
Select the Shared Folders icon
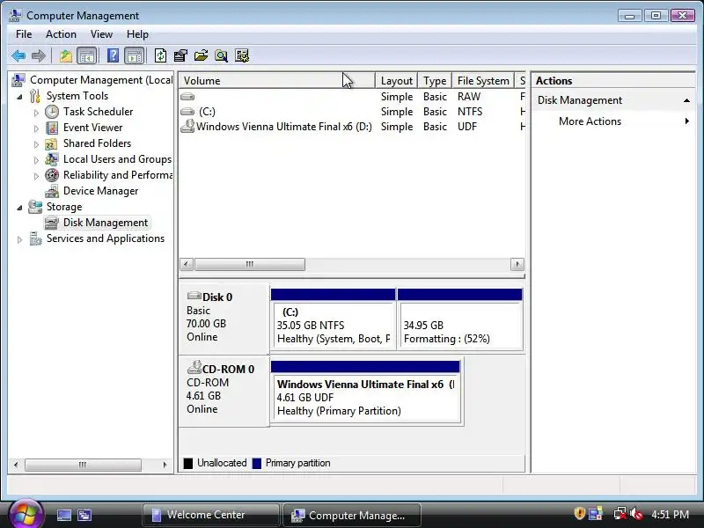[51, 143]
